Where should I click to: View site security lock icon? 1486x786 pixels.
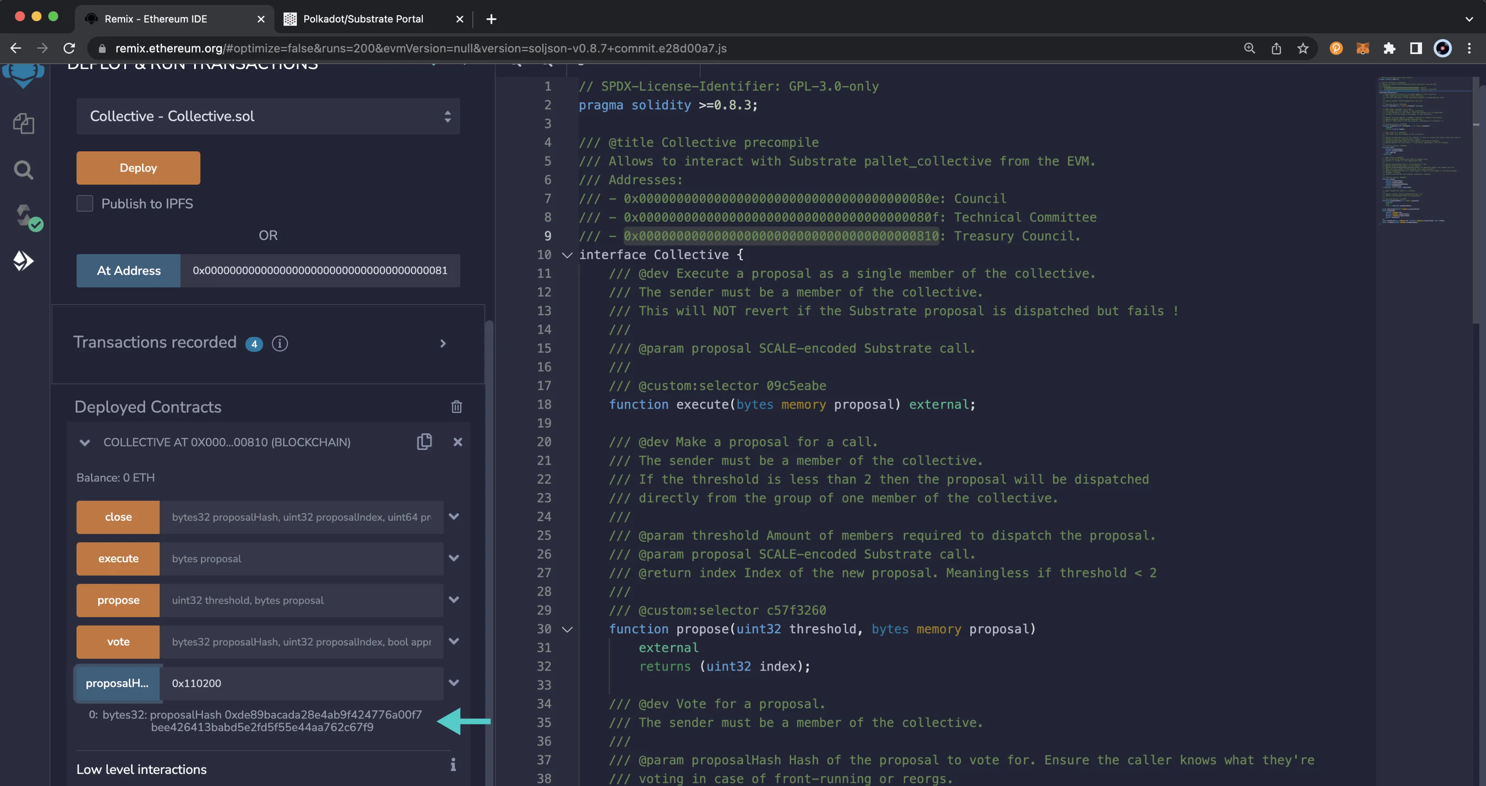point(102,49)
